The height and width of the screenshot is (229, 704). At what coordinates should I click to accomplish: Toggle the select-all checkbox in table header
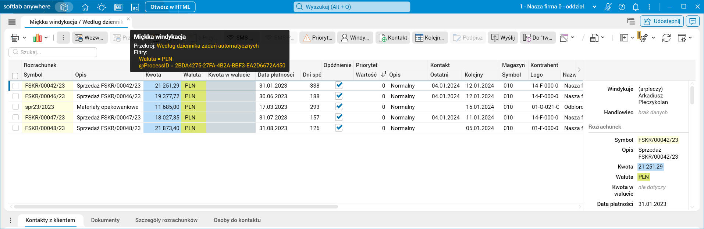15,76
